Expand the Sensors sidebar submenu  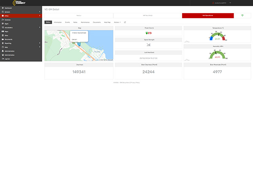point(40,12)
